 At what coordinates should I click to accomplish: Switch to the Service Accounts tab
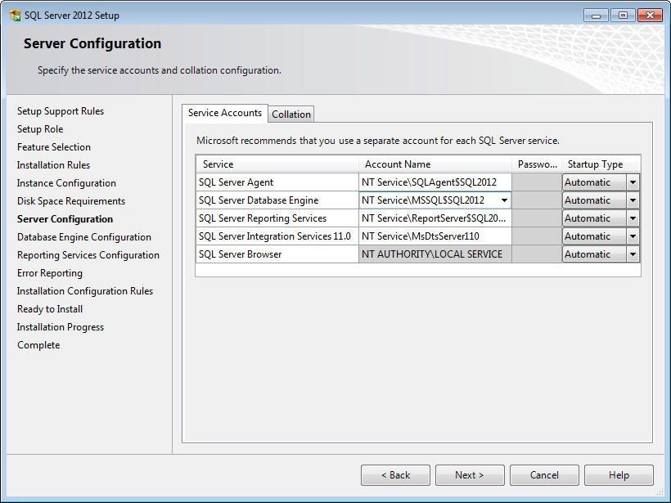(225, 113)
